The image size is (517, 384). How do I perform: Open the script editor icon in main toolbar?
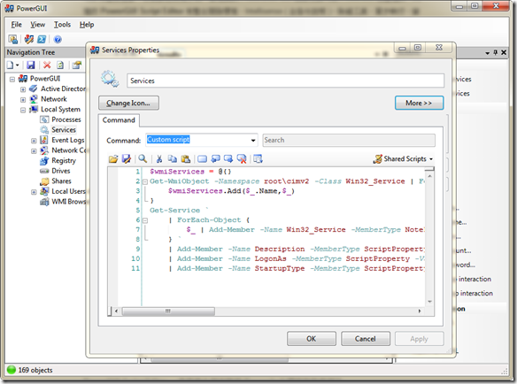coord(28,39)
